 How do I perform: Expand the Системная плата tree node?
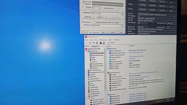(x=86, y=71)
